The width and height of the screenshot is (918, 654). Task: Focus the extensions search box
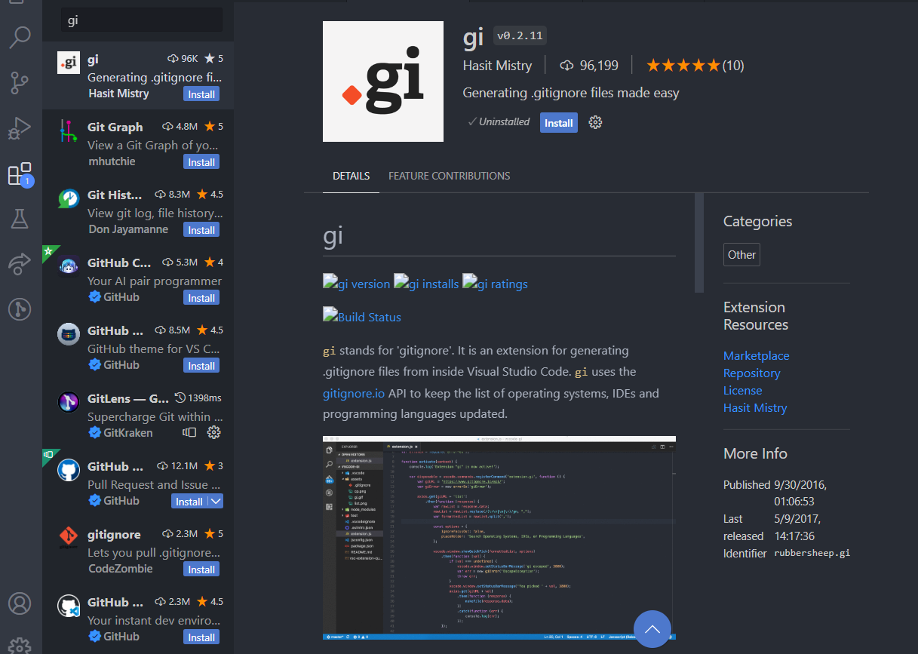(x=142, y=20)
